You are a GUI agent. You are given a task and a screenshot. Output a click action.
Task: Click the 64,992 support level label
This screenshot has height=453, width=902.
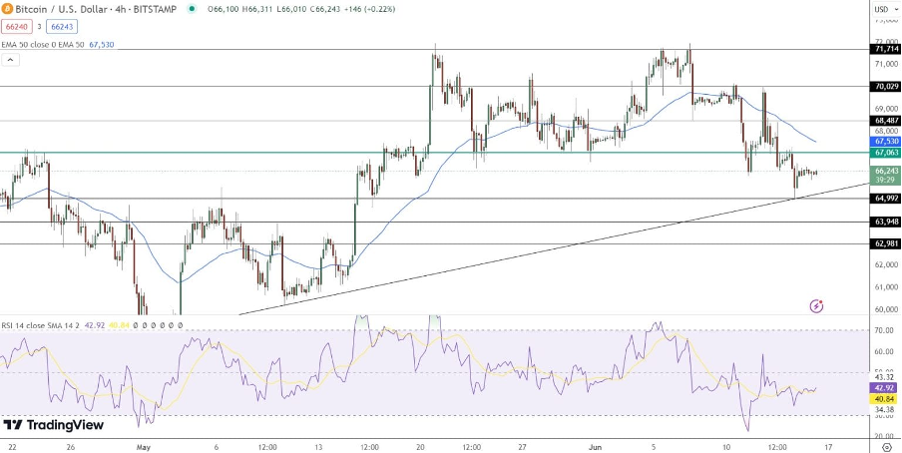click(x=886, y=199)
